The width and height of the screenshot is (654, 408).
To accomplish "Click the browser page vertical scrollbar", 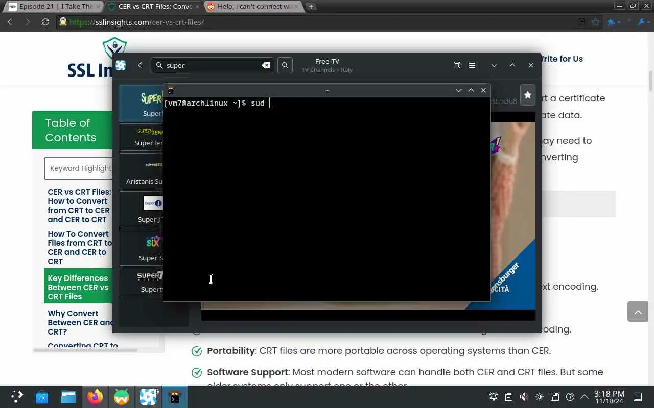I will point(650,82).
